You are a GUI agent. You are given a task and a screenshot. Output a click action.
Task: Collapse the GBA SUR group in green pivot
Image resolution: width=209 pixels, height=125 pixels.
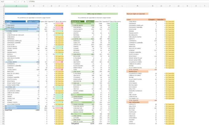[x=73, y=83]
